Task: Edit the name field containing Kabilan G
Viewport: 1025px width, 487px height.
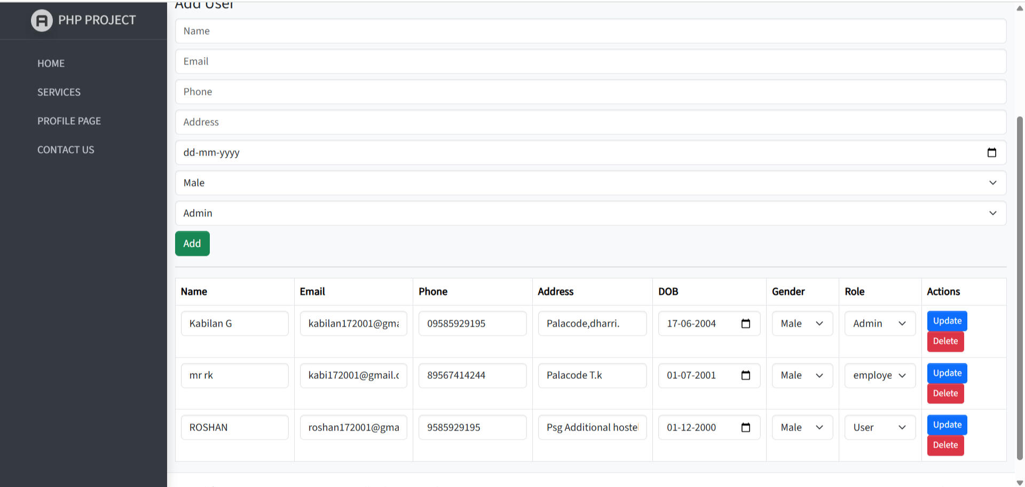Action: click(x=235, y=323)
